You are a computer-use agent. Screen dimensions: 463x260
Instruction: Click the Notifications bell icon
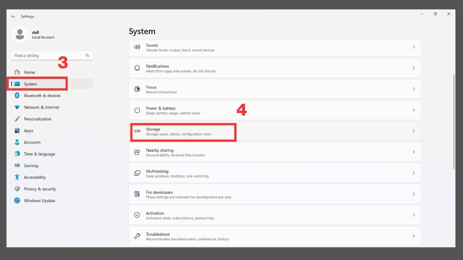click(137, 68)
